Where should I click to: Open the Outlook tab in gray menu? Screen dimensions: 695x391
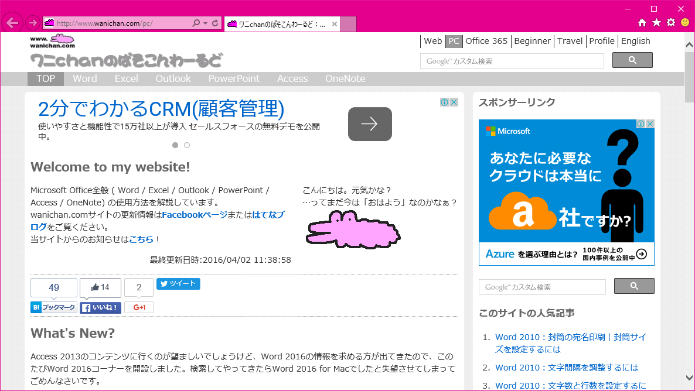coord(173,79)
